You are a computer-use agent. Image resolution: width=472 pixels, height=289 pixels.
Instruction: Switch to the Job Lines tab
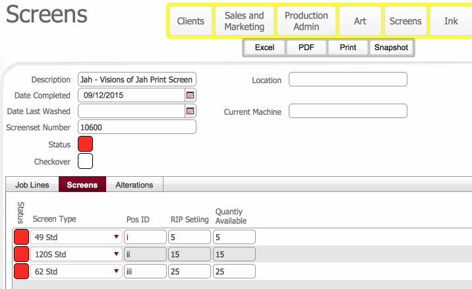pyautogui.click(x=32, y=185)
